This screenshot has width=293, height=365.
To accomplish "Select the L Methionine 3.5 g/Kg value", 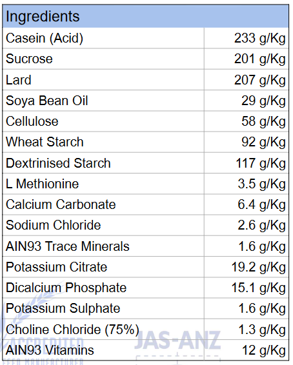I will 261,184.
